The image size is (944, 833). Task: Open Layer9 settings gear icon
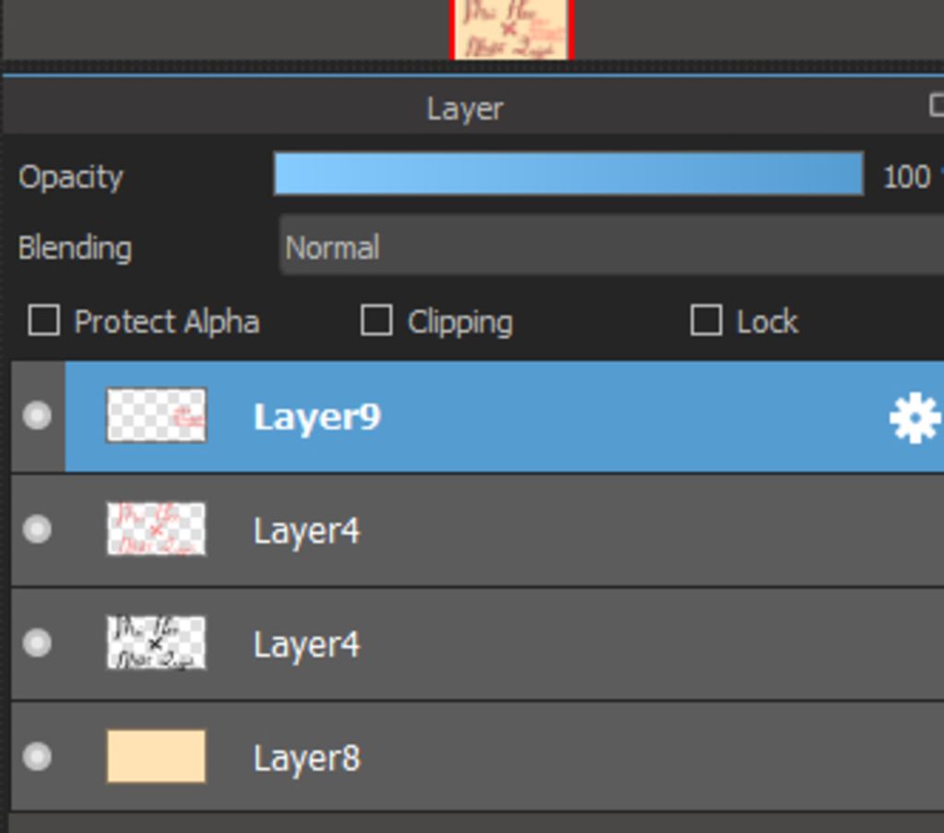[914, 417]
